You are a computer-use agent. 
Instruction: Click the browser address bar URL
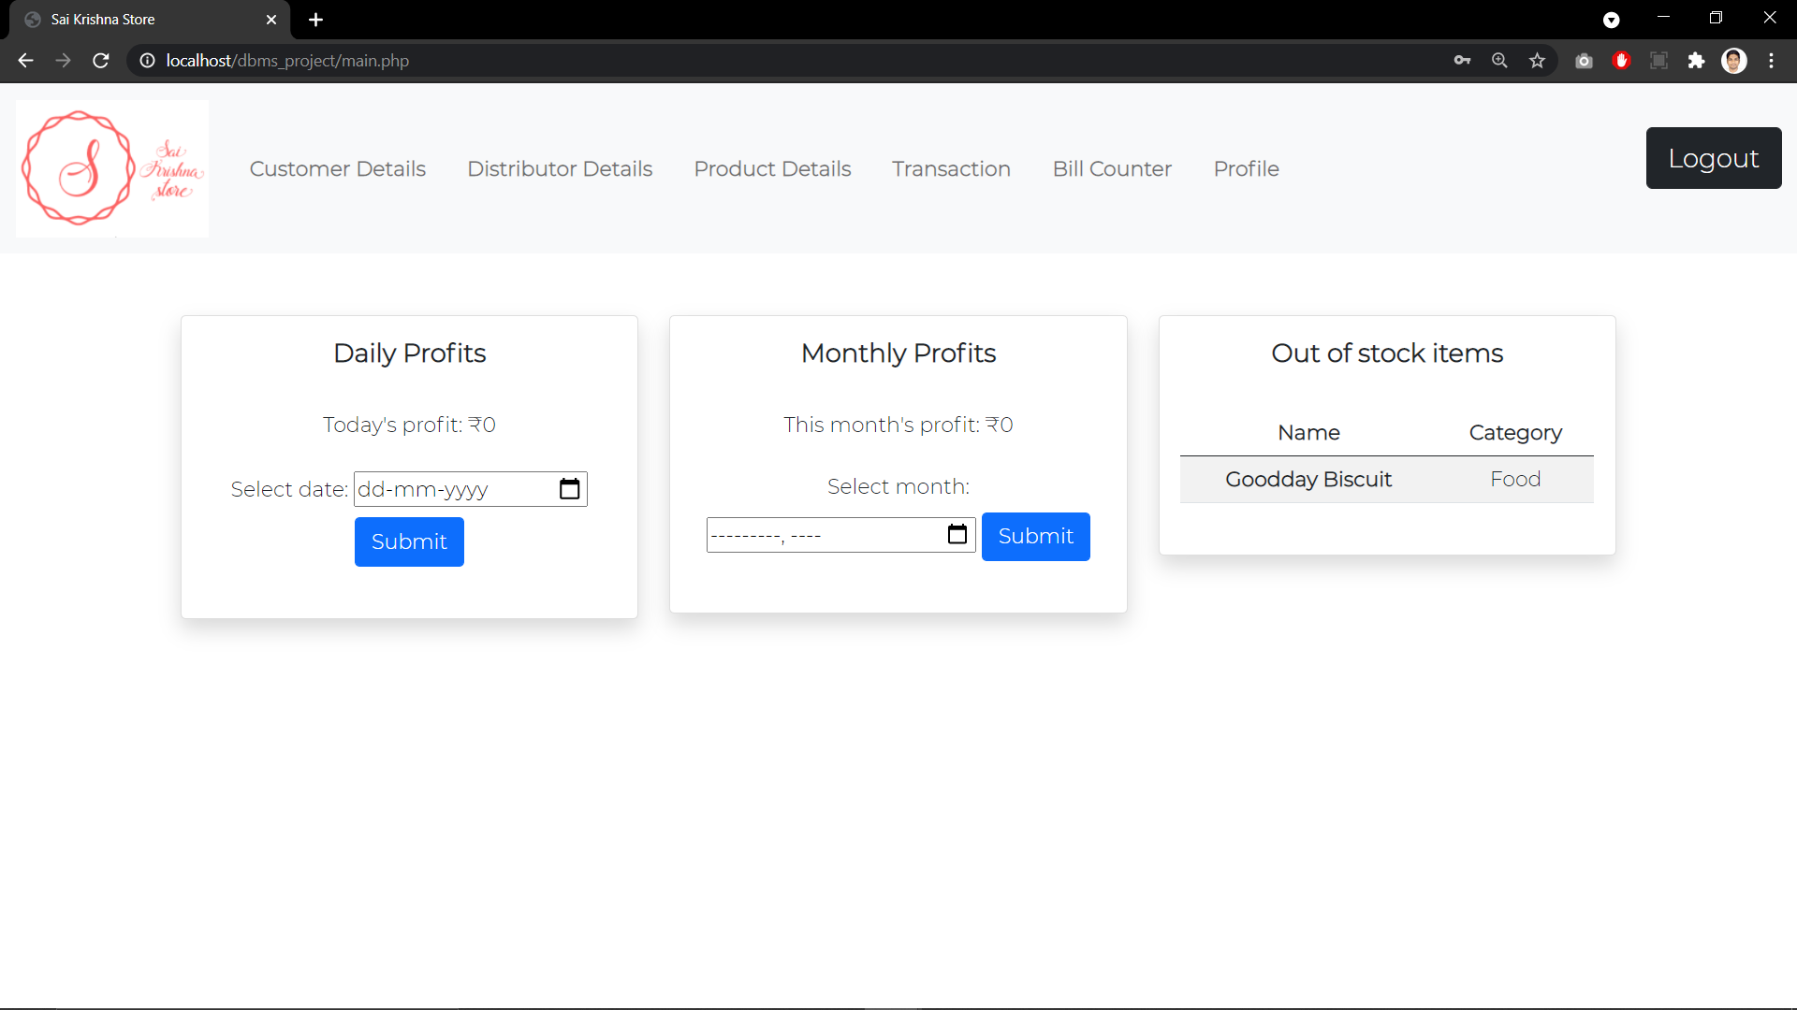pos(287,61)
